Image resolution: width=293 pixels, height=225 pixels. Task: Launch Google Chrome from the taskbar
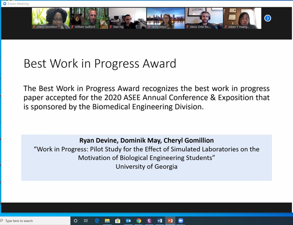139,221
